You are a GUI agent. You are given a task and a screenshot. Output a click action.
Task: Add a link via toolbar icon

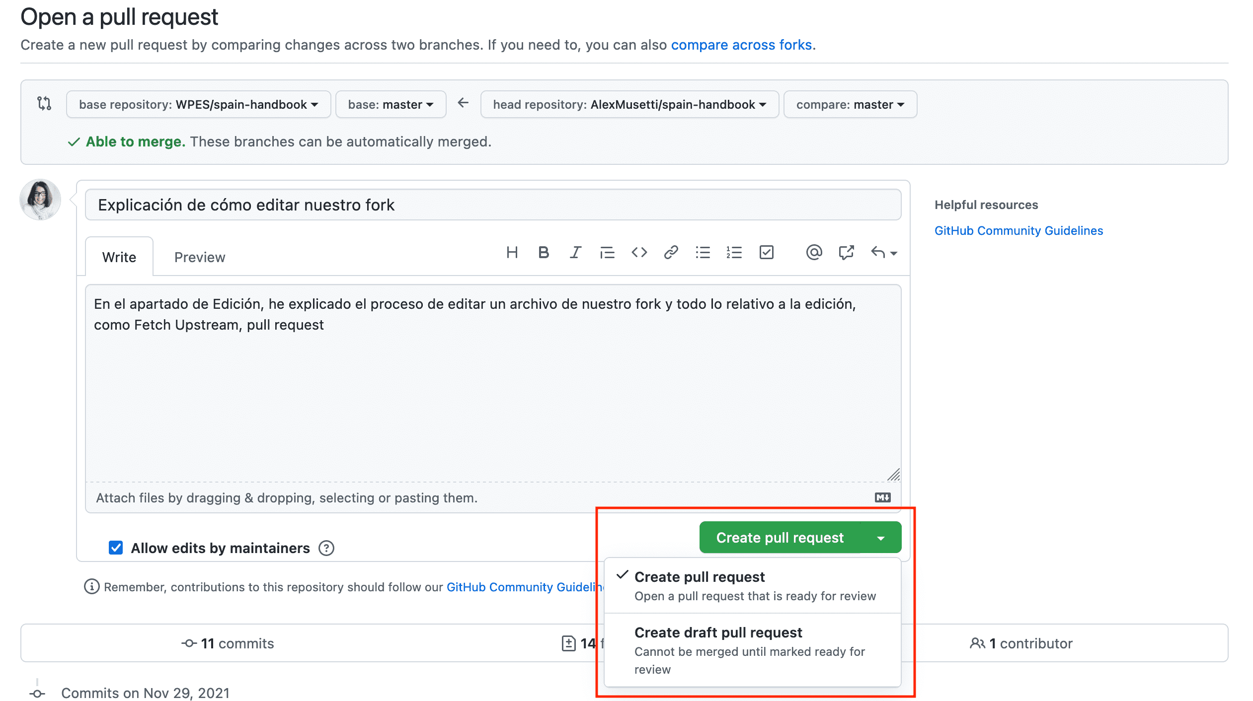(x=671, y=253)
